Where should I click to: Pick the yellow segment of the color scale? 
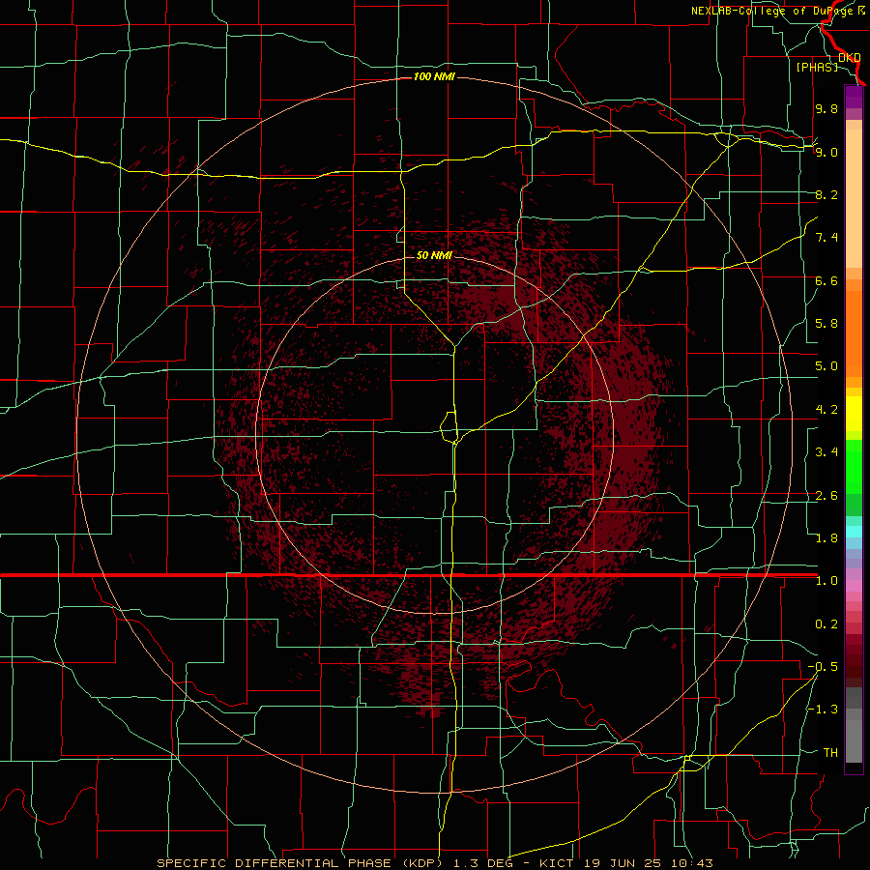pos(854,414)
